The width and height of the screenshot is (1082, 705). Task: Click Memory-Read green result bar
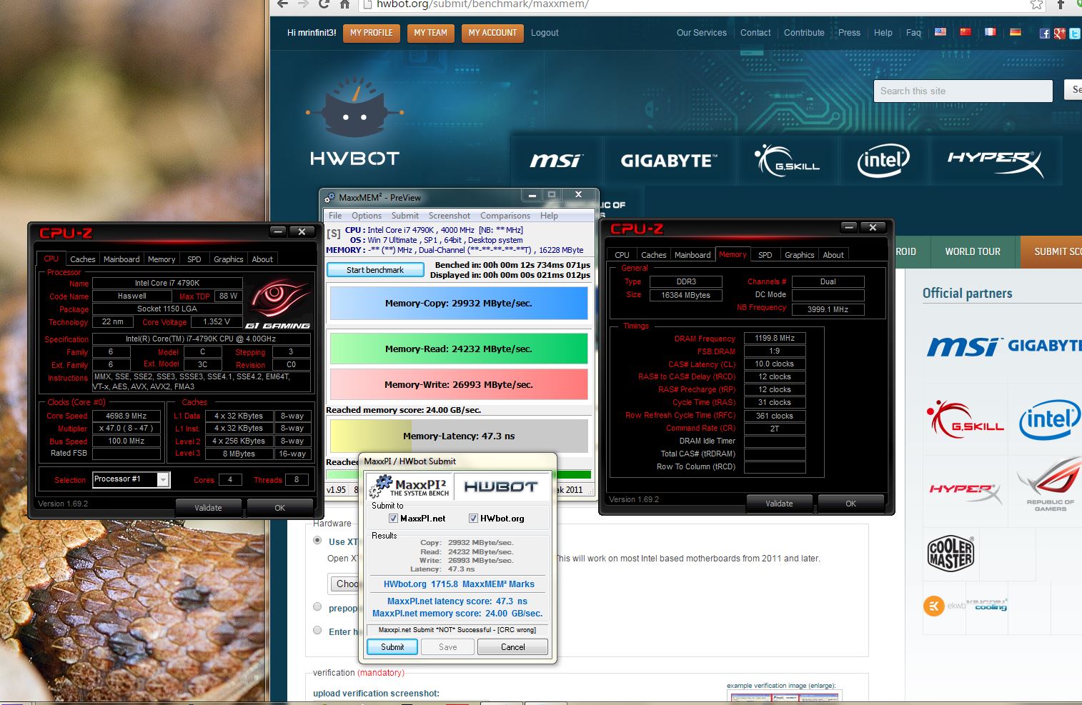tap(459, 349)
